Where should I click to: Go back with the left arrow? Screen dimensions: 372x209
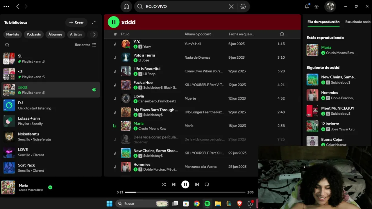pos(18,6)
